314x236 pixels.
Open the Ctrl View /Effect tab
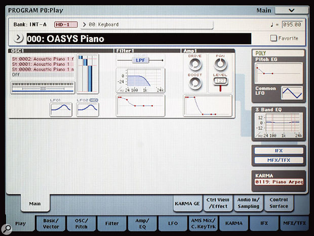[x=218, y=203]
